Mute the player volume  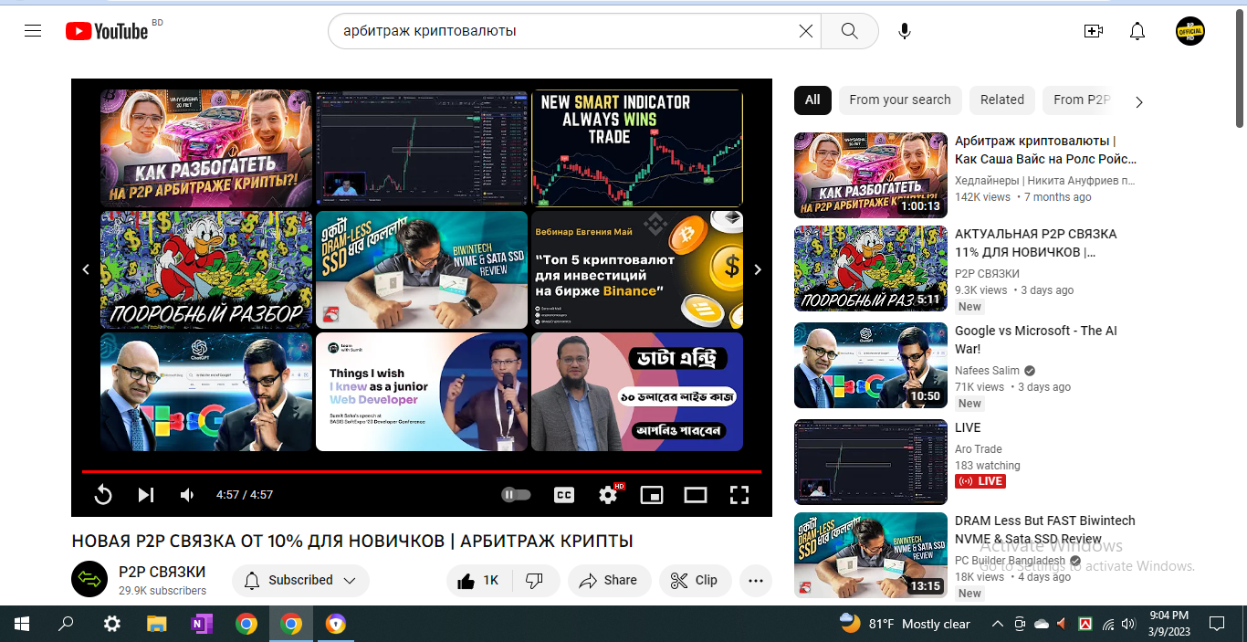(x=187, y=495)
